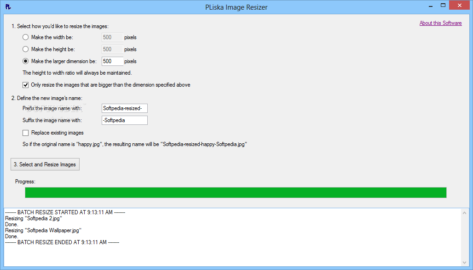Click '2. Define the new image's name' heading
Viewport: 473px width, 270px height.
[x=47, y=98]
